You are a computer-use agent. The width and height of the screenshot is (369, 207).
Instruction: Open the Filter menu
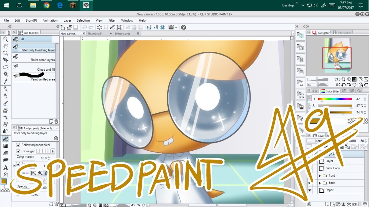112,20
